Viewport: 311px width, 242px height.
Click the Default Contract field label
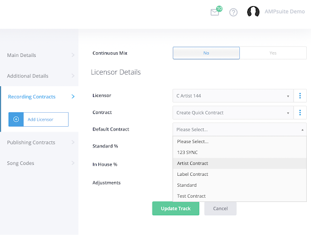coord(111,129)
